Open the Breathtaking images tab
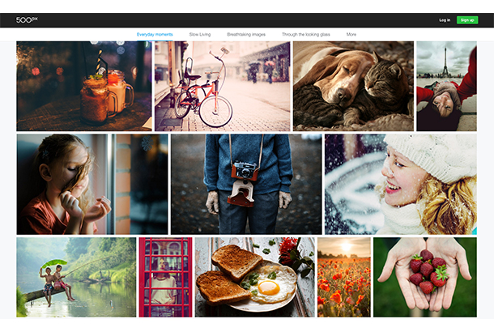Viewport: 494px width, 332px height. (249, 35)
